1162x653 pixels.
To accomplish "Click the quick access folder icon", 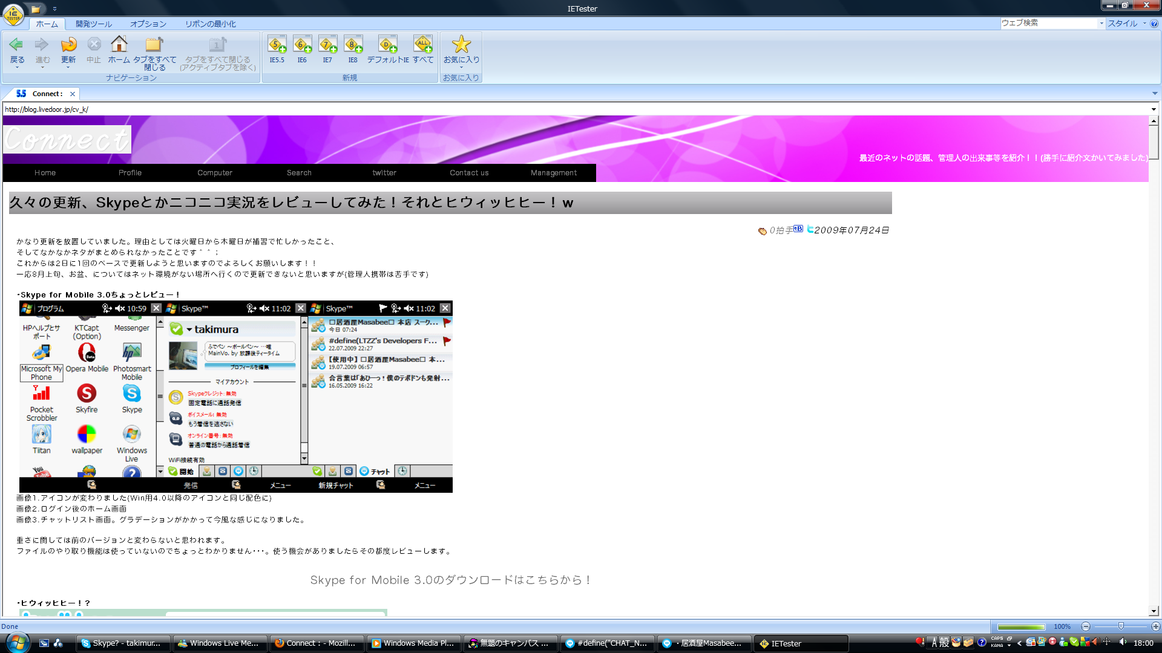I will [x=36, y=9].
